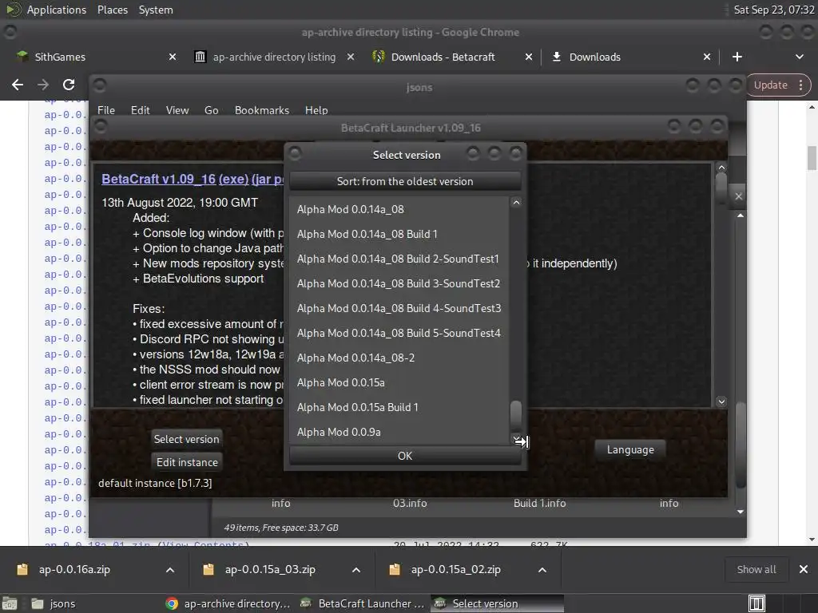This screenshot has width=818, height=613.
Task: Expand ap-0.0.15a_03.zip download options
Action: (x=356, y=570)
